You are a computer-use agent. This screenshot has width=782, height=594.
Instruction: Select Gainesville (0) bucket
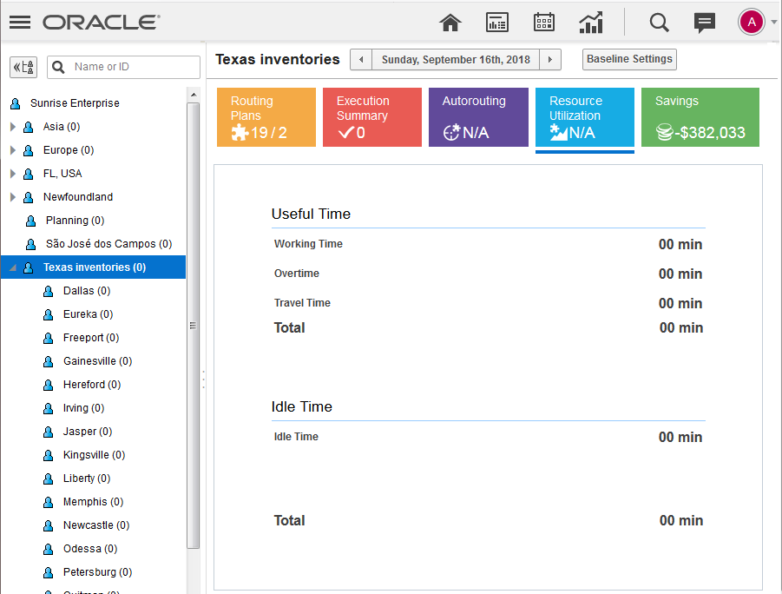pyautogui.click(x=97, y=361)
